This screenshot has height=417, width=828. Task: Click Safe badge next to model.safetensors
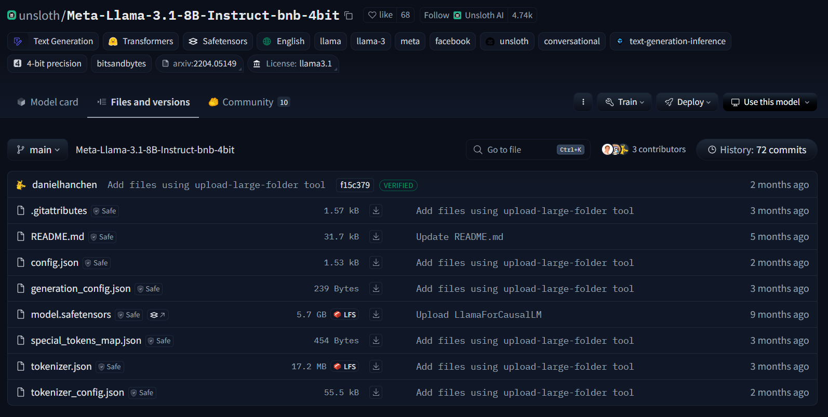point(129,315)
